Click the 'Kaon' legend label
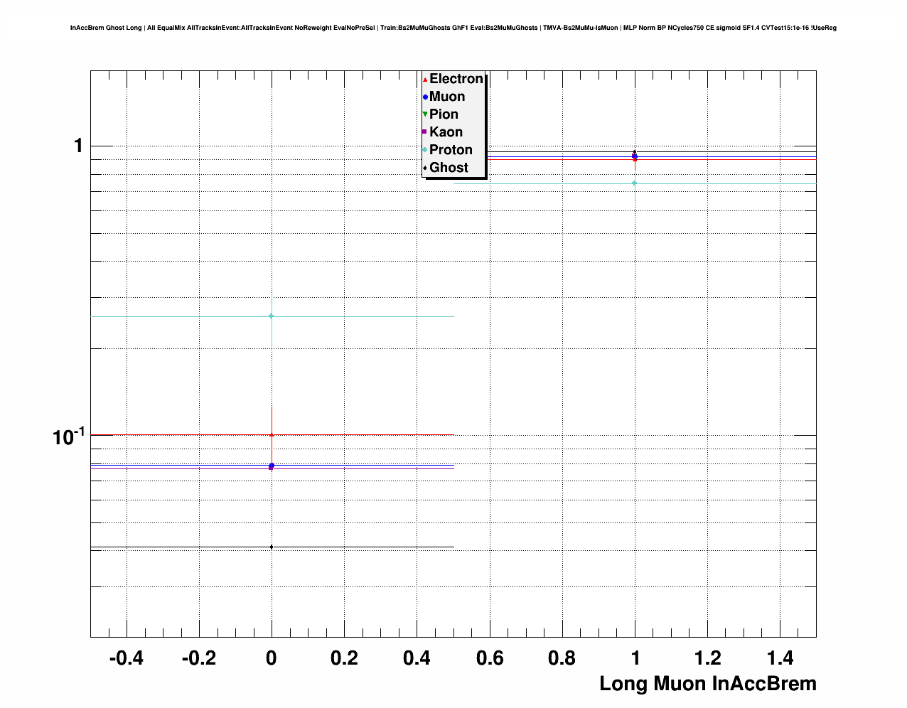 click(x=446, y=132)
